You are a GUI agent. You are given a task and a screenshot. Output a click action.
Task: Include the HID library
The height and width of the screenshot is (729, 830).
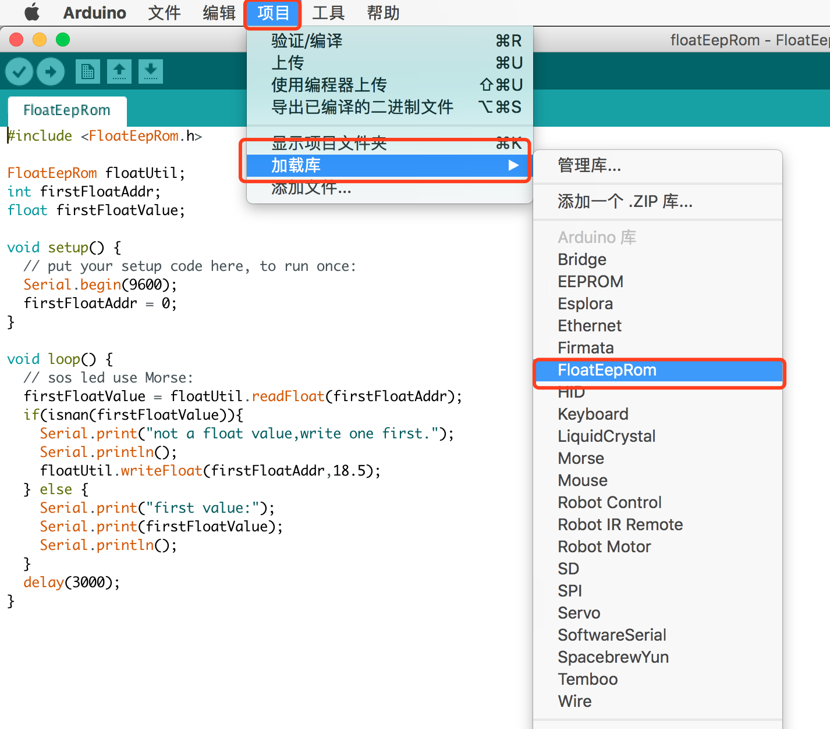tap(658, 392)
